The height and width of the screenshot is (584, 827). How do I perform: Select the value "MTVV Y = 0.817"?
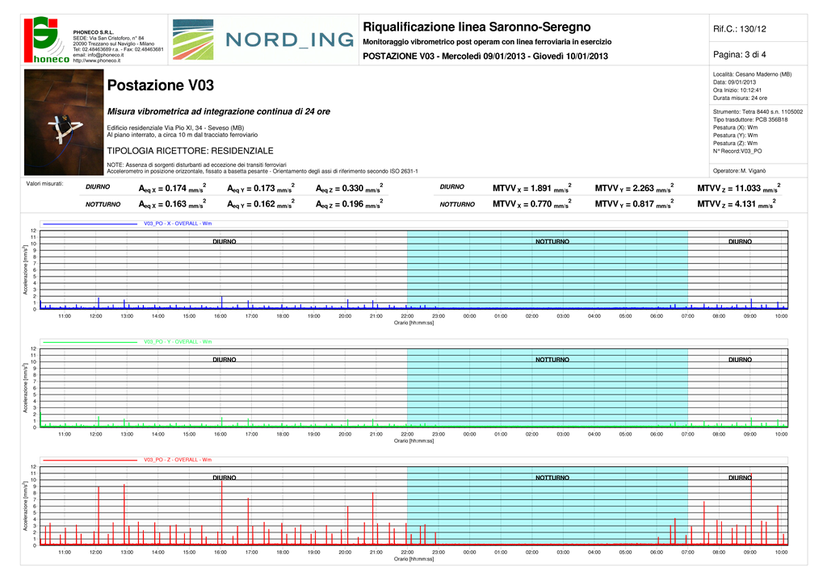click(x=635, y=204)
